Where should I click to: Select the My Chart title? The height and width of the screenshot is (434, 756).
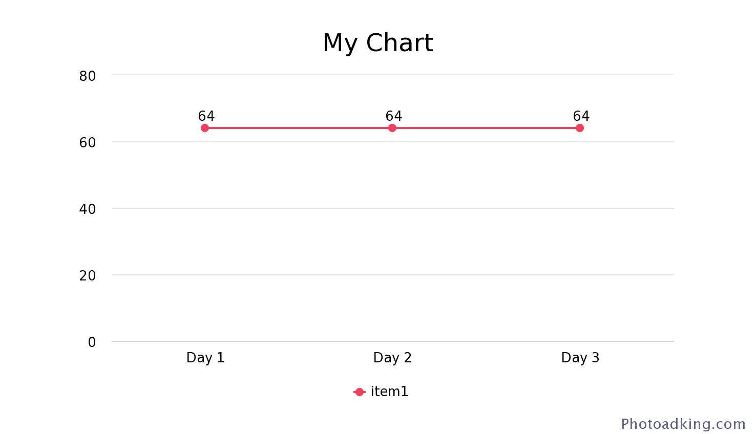(x=378, y=43)
